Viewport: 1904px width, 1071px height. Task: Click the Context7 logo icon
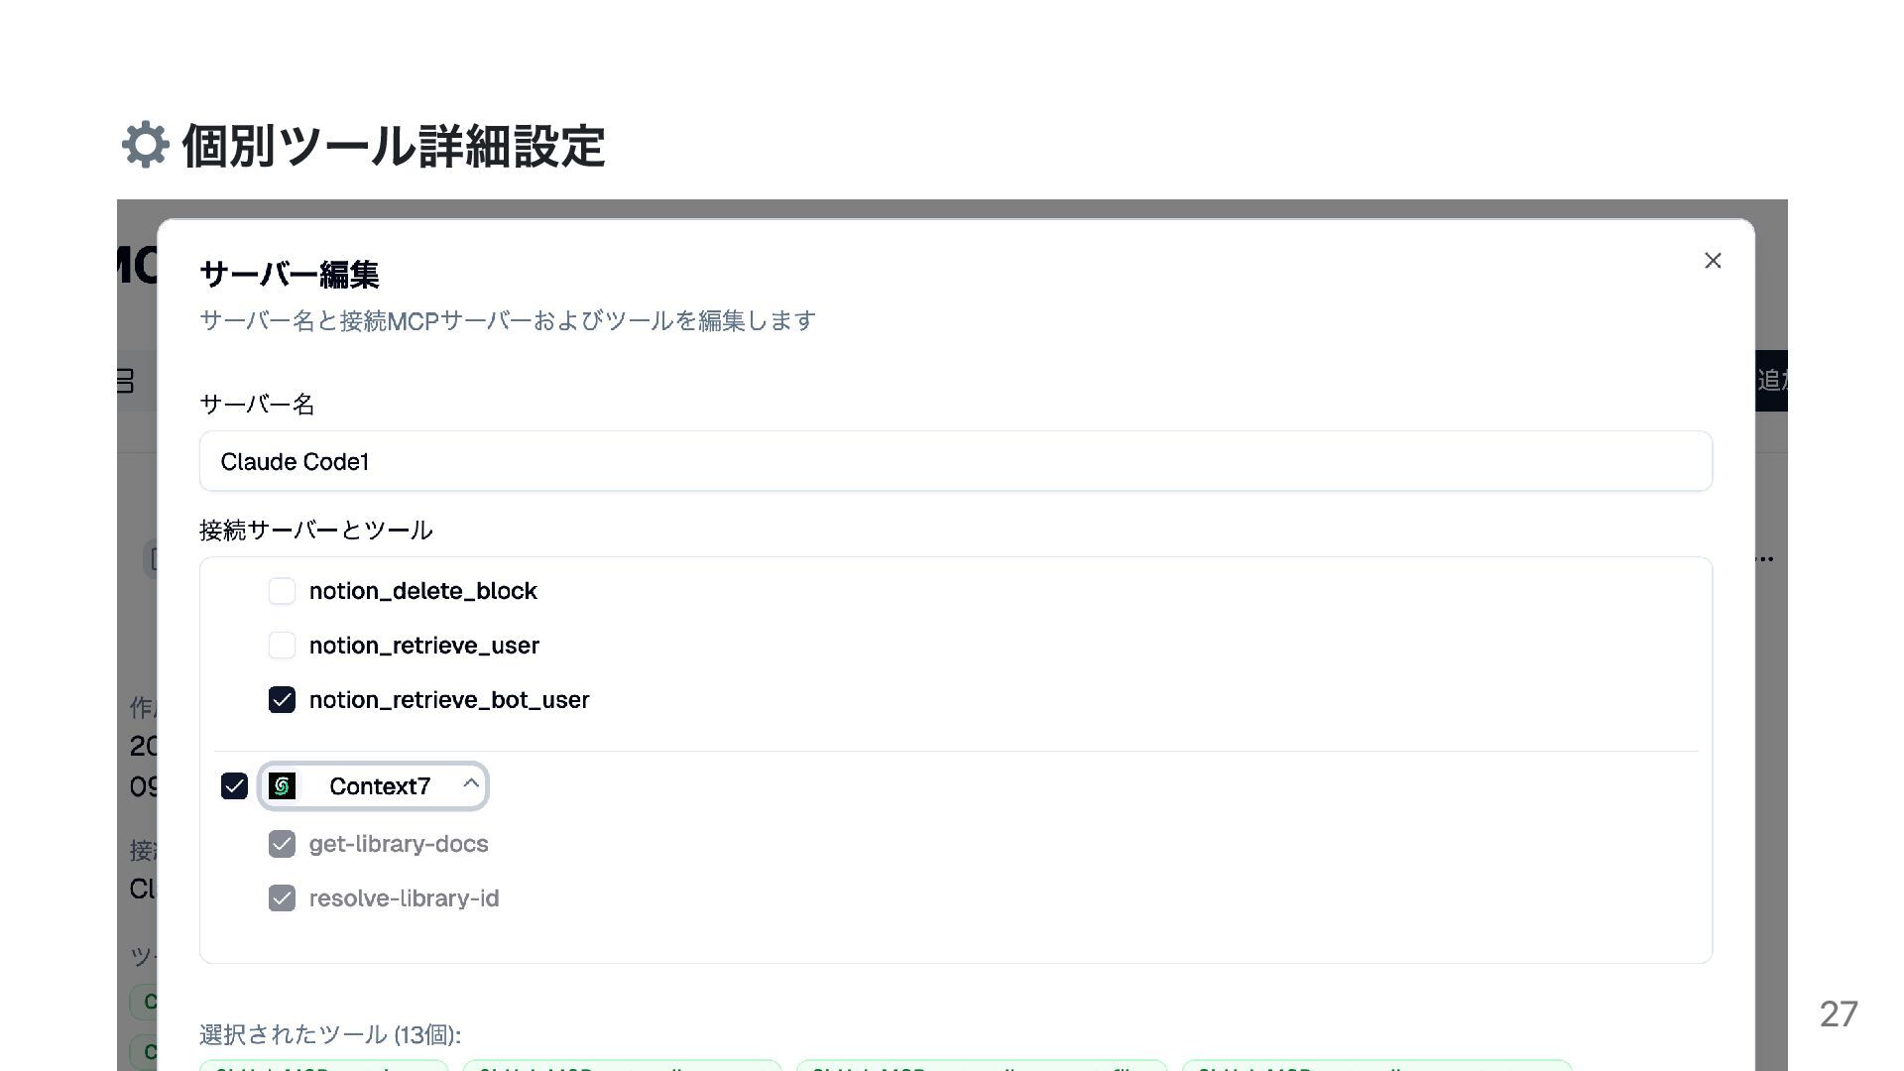(282, 786)
